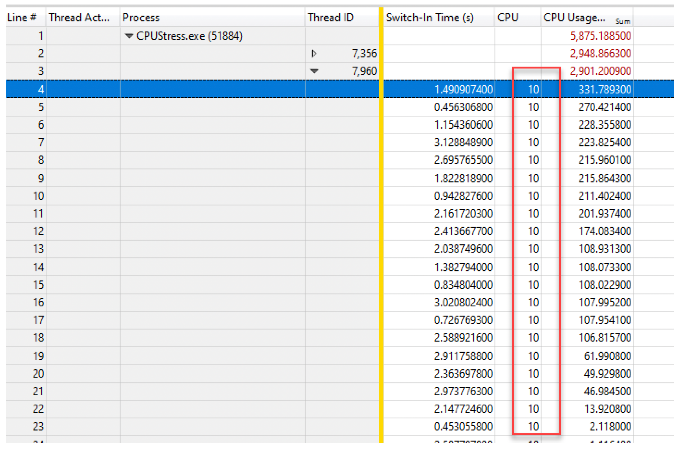Collapse thread ID 7,960 row
679x452 pixels.
click(314, 71)
